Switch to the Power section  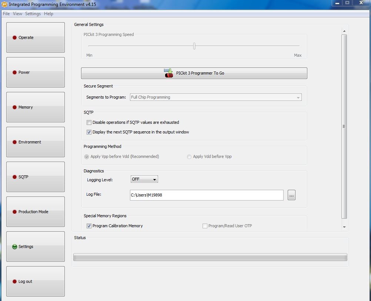click(x=36, y=72)
